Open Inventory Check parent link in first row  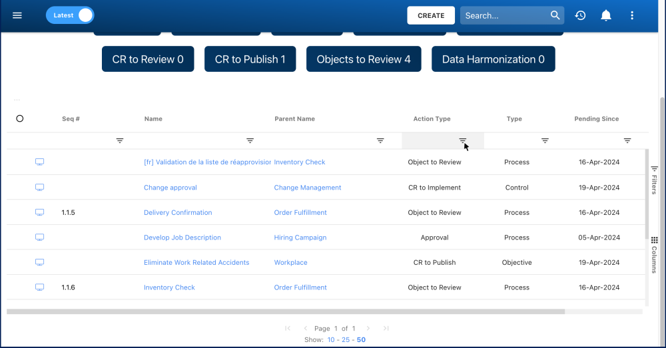pyautogui.click(x=300, y=162)
